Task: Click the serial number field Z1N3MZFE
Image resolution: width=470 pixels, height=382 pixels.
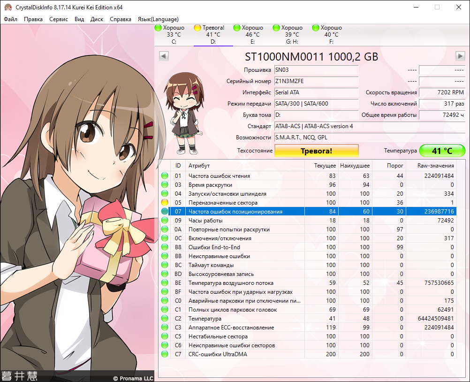Action: tap(317, 81)
